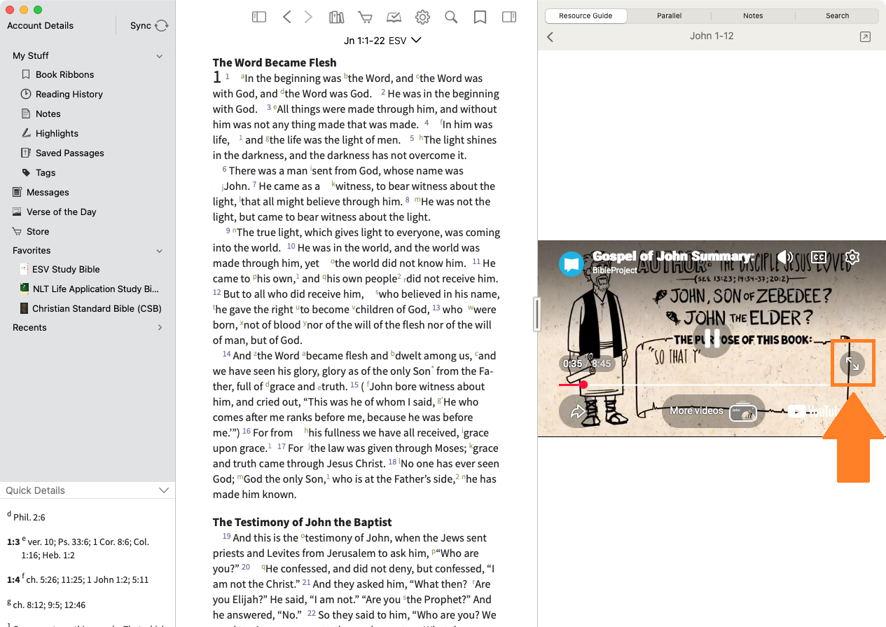This screenshot has height=627, width=886.
Task: Click the 0:35 / 8:45 video time display
Action: pos(587,364)
